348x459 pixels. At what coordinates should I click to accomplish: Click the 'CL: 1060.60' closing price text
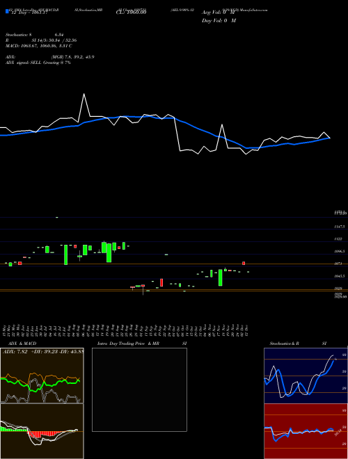point(131,12)
